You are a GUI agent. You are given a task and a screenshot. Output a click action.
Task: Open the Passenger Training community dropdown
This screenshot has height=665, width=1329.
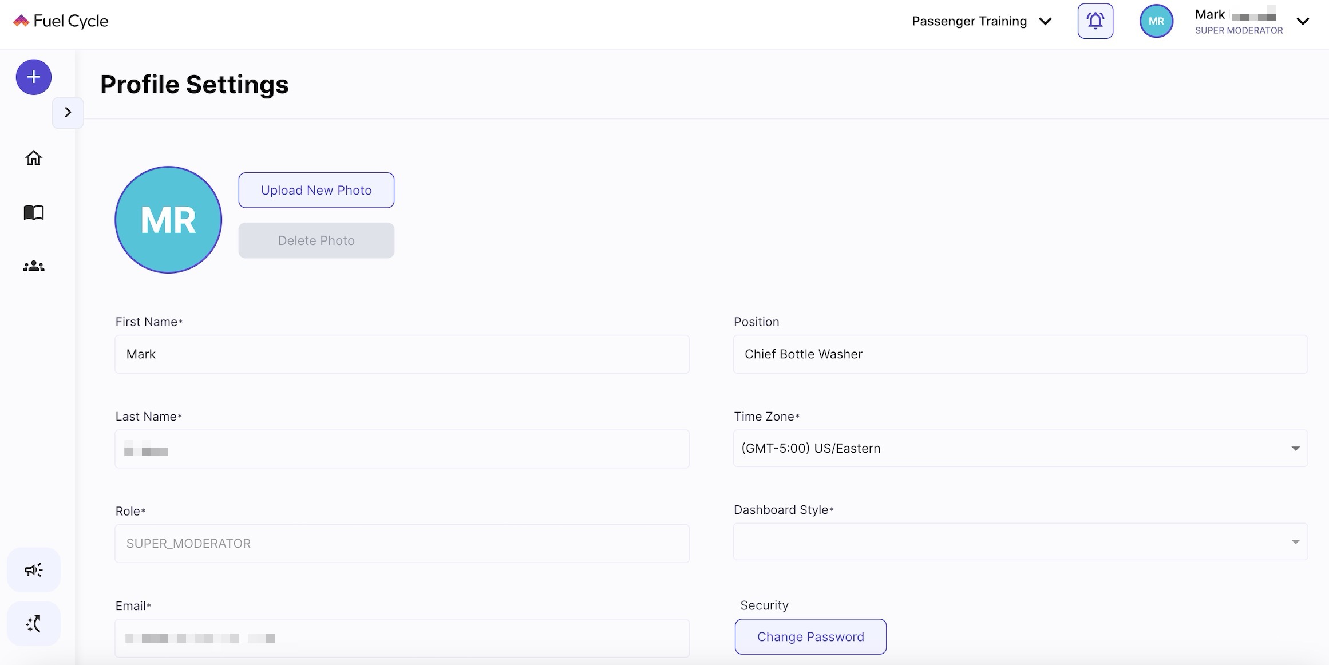pos(981,21)
